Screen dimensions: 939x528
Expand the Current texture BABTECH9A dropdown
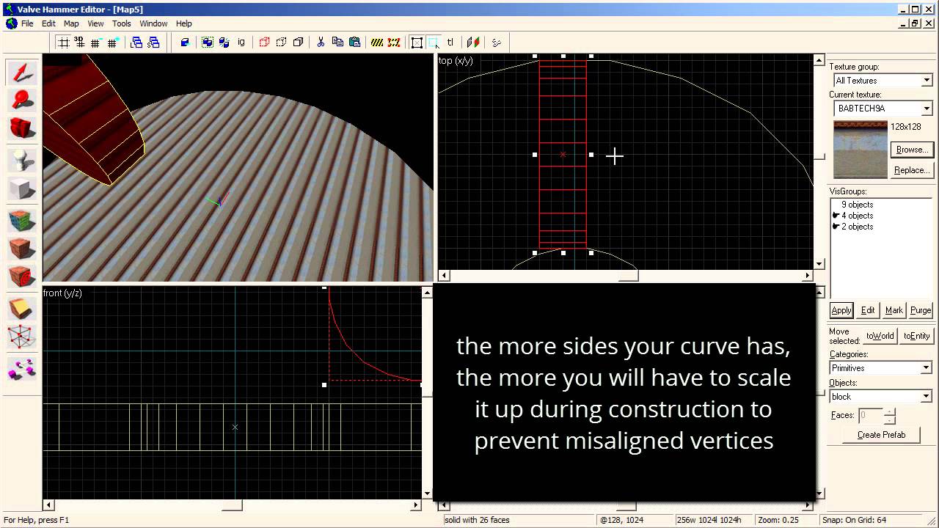tap(927, 109)
